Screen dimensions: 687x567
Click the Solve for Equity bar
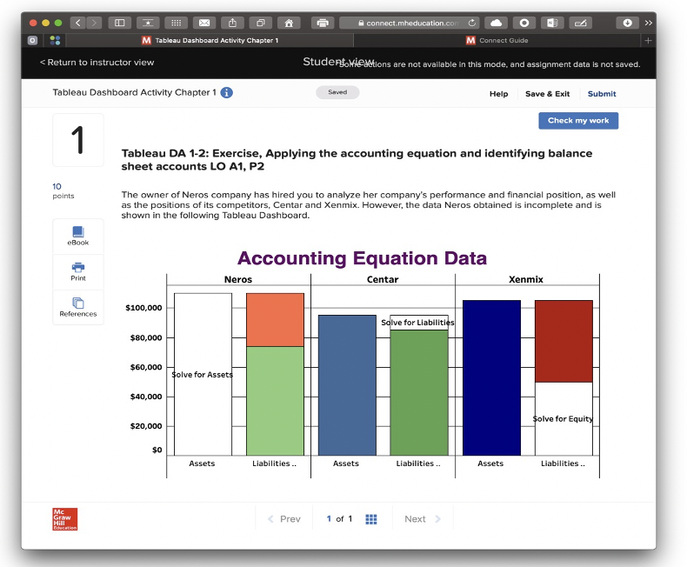(564, 418)
